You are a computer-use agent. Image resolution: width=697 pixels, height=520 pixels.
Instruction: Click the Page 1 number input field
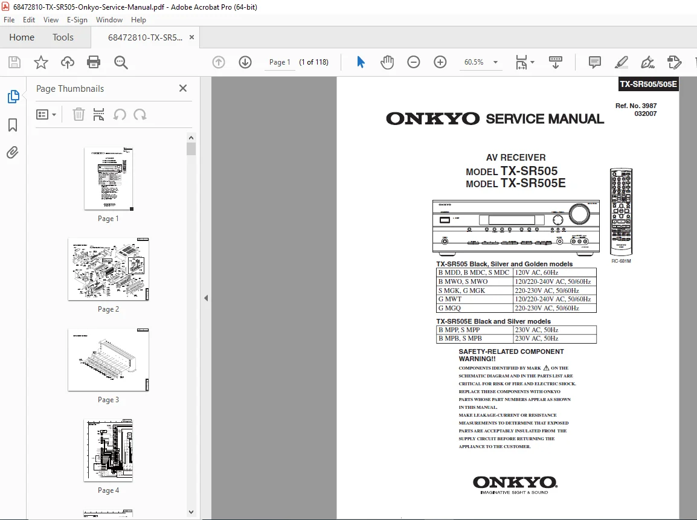[x=280, y=62]
